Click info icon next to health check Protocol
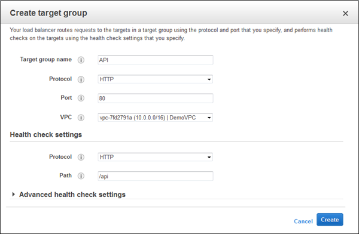 tap(81, 157)
